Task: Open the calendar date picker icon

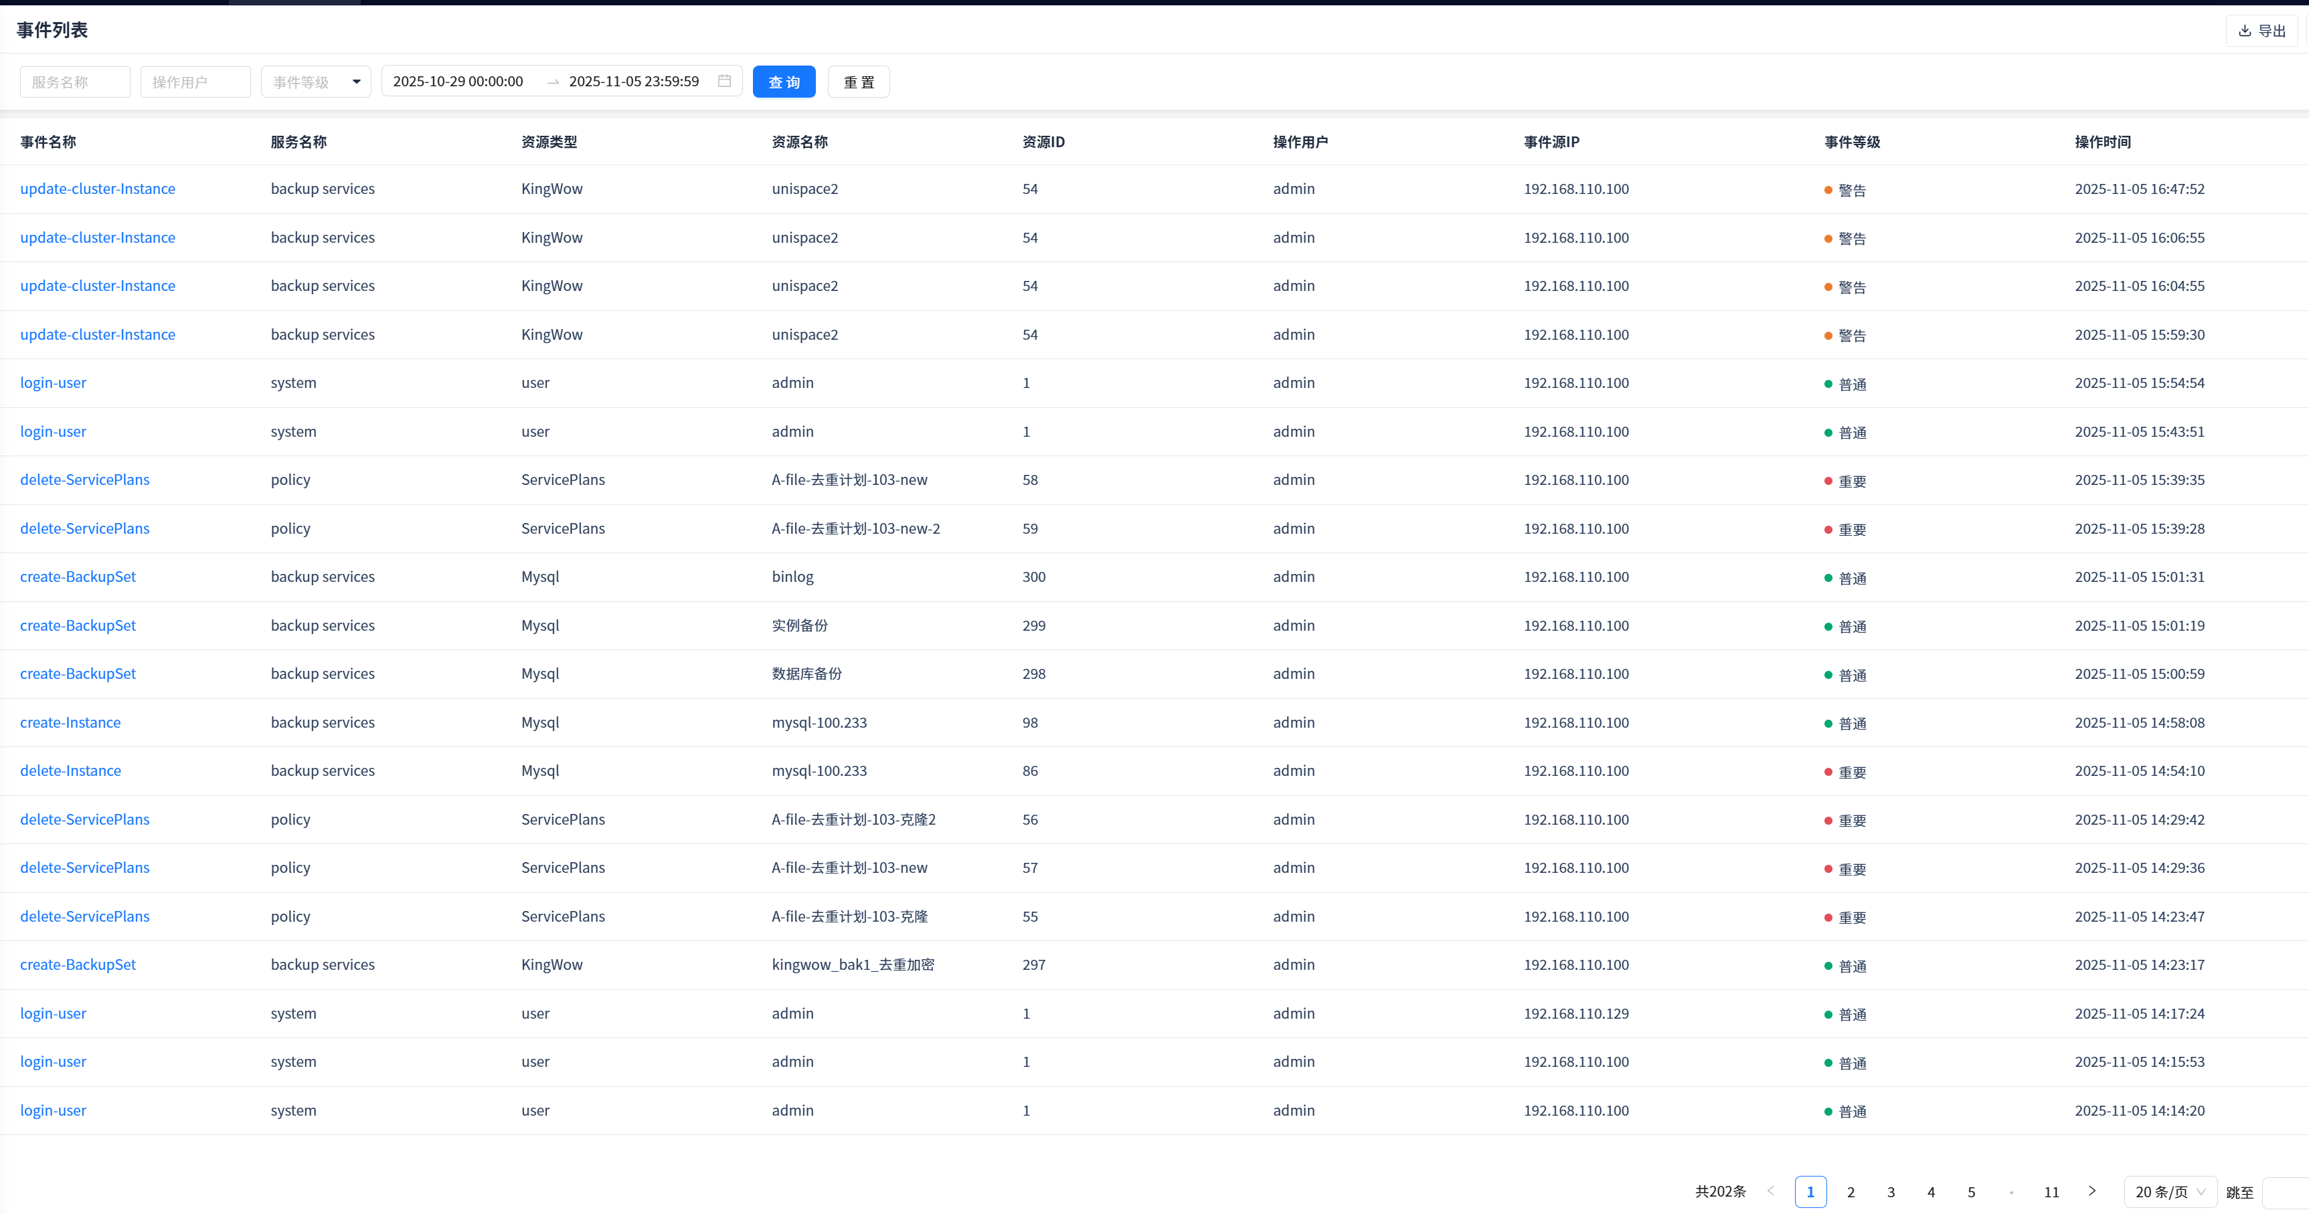Action: click(724, 82)
